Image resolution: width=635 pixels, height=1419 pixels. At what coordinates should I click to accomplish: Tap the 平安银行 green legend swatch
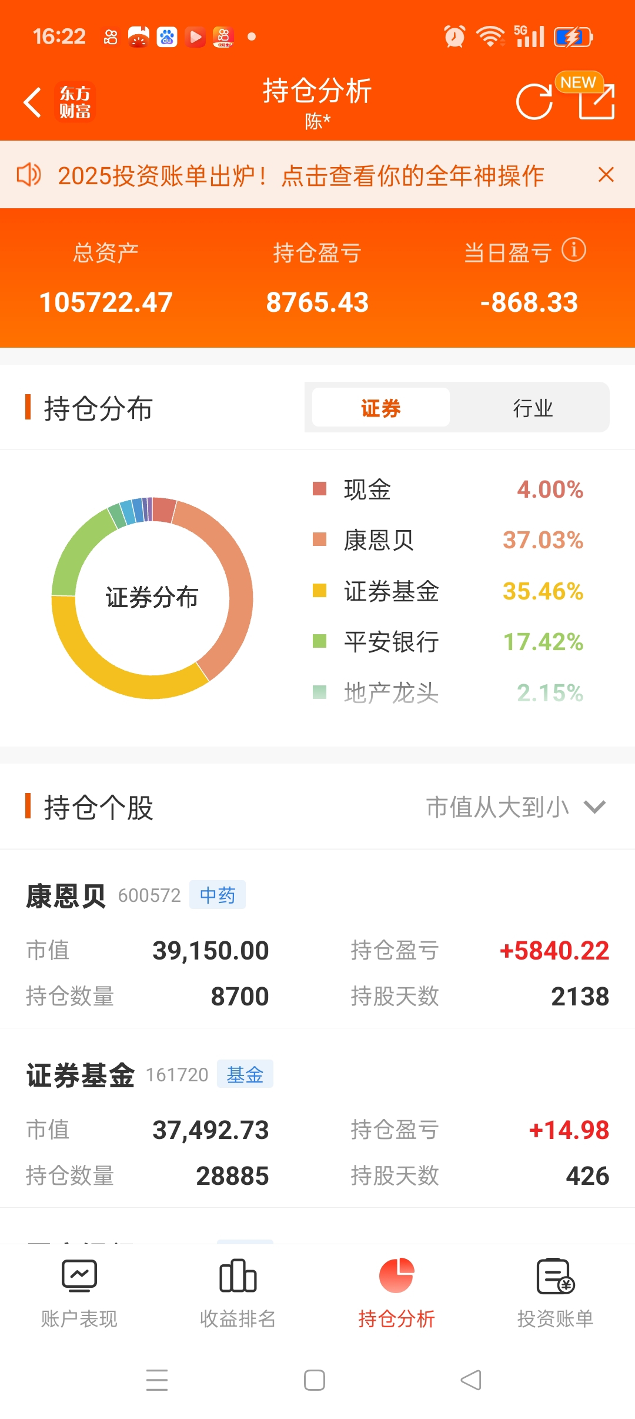click(319, 641)
